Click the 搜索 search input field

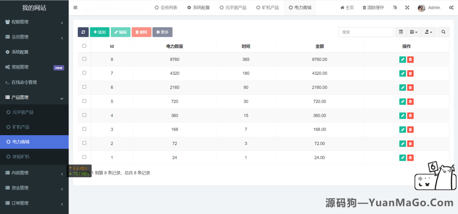click(x=365, y=32)
